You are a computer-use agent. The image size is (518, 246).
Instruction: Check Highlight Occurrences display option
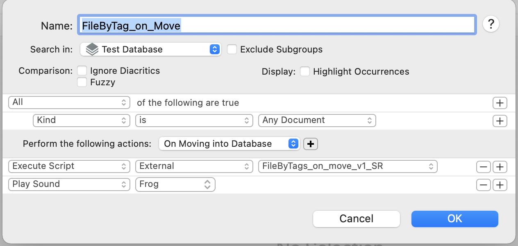click(x=305, y=72)
